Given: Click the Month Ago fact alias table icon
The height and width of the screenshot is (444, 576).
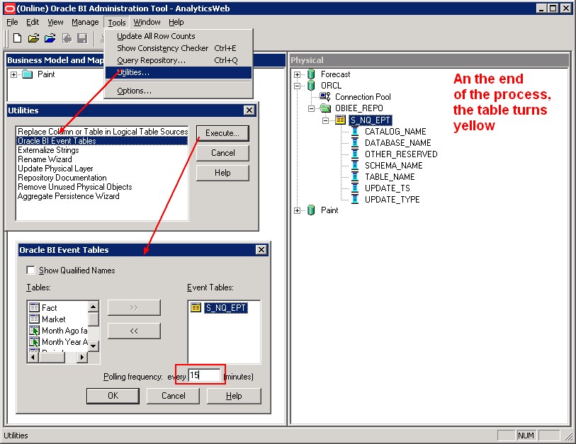Looking at the screenshot, I should pyautogui.click(x=34, y=331).
